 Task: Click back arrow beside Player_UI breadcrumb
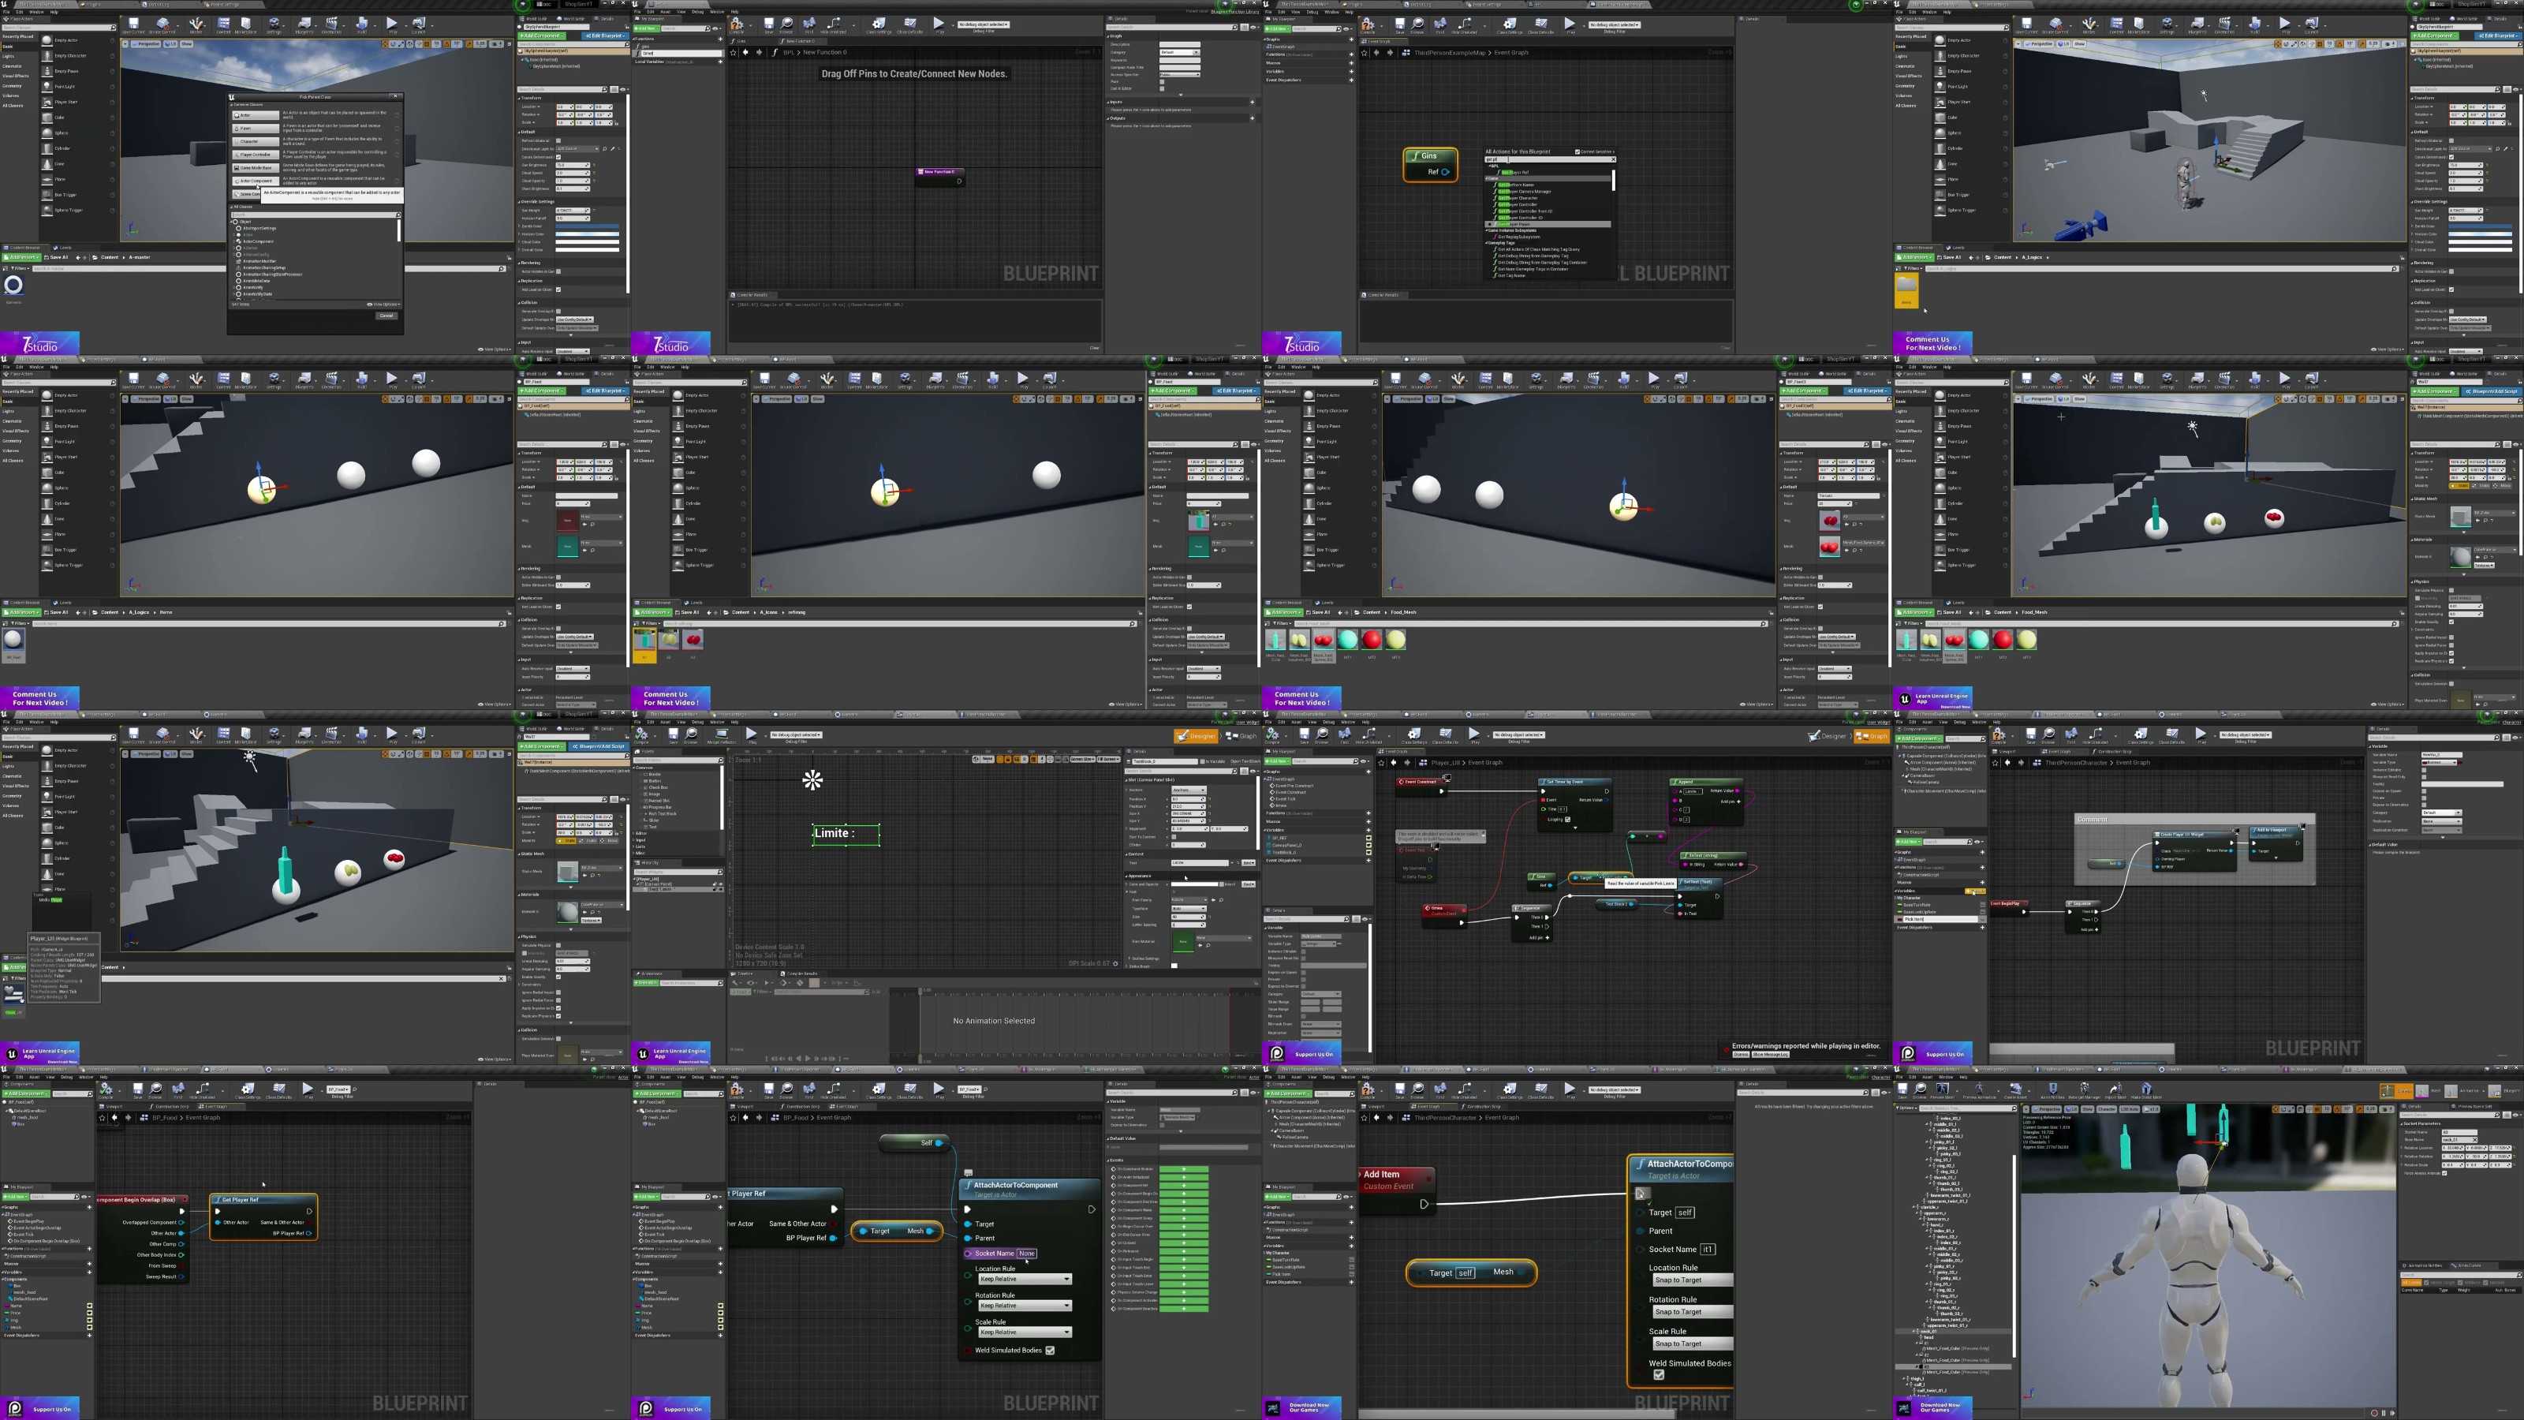1395,762
